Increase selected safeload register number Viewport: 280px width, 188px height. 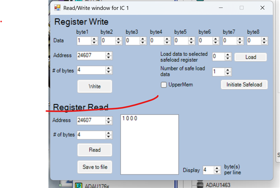(x=227, y=55)
